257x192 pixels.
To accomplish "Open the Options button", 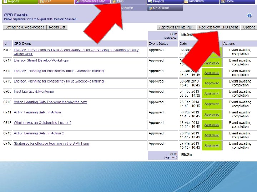I will [x=249, y=27].
